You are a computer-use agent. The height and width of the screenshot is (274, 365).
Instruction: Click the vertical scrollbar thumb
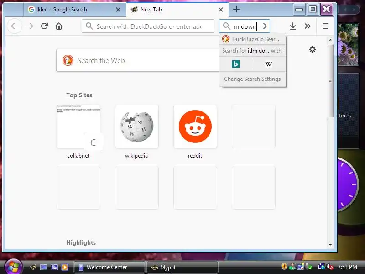tap(330, 80)
